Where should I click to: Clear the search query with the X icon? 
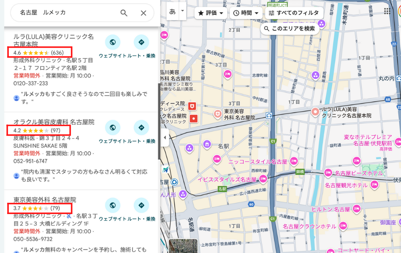(144, 13)
